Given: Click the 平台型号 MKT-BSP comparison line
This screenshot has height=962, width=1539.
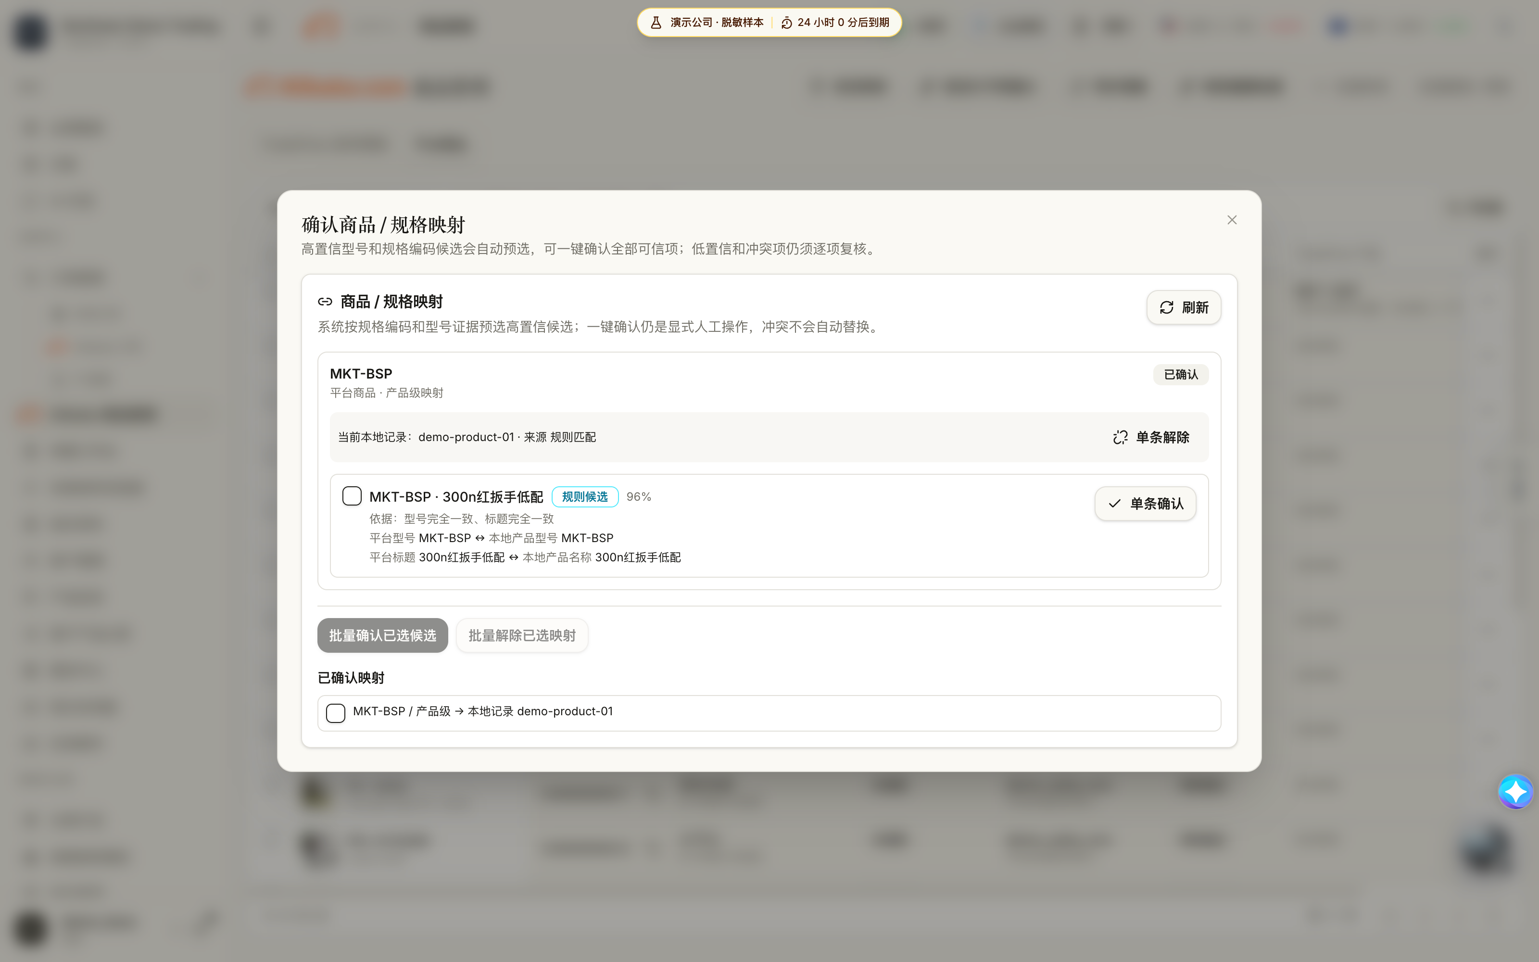Looking at the screenshot, I should click(x=491, y=538).
